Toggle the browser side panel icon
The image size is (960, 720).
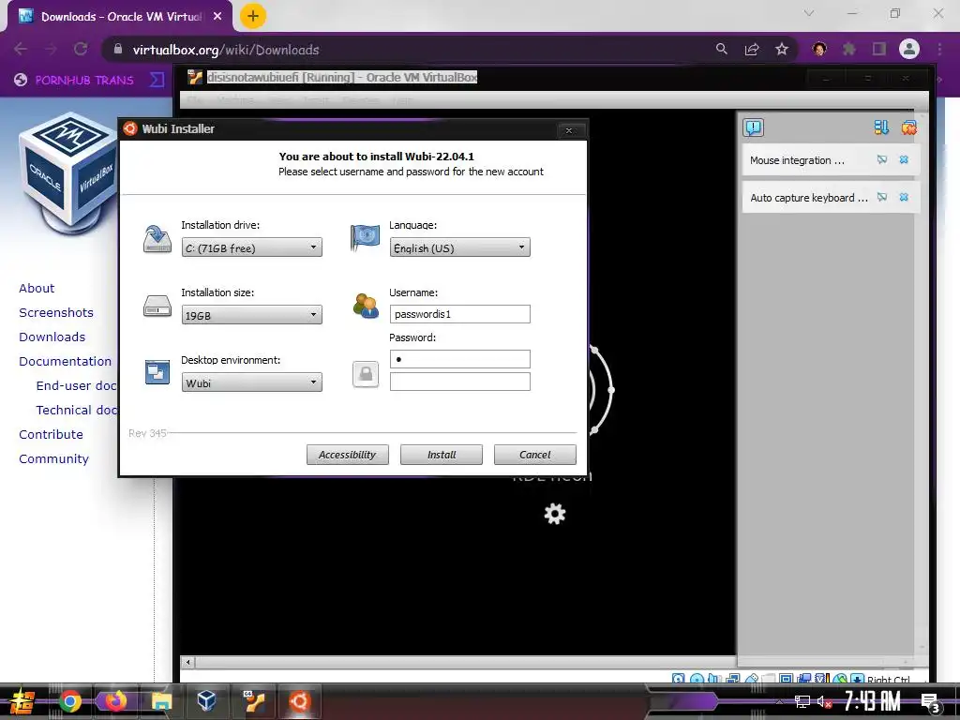pyautogui.click(x=879, y=49)
